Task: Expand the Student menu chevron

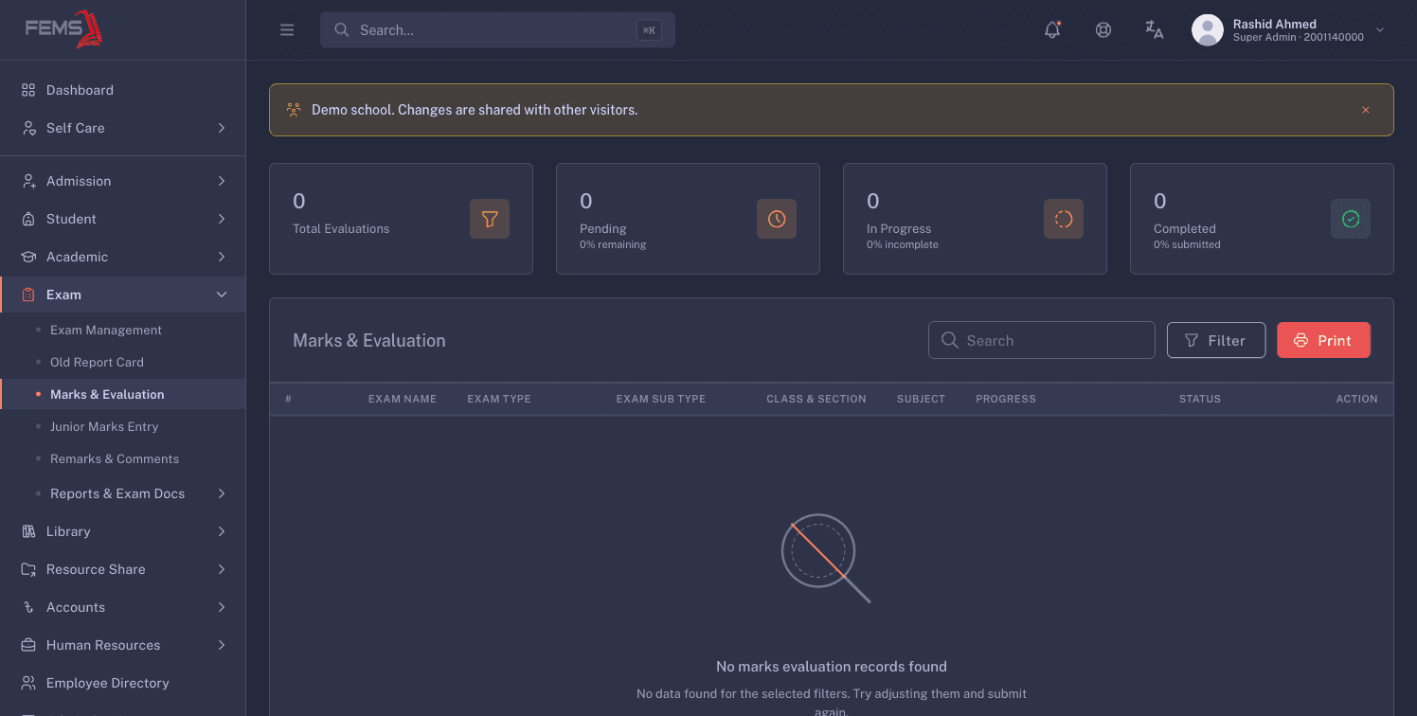Action: [x=222, y=219]
